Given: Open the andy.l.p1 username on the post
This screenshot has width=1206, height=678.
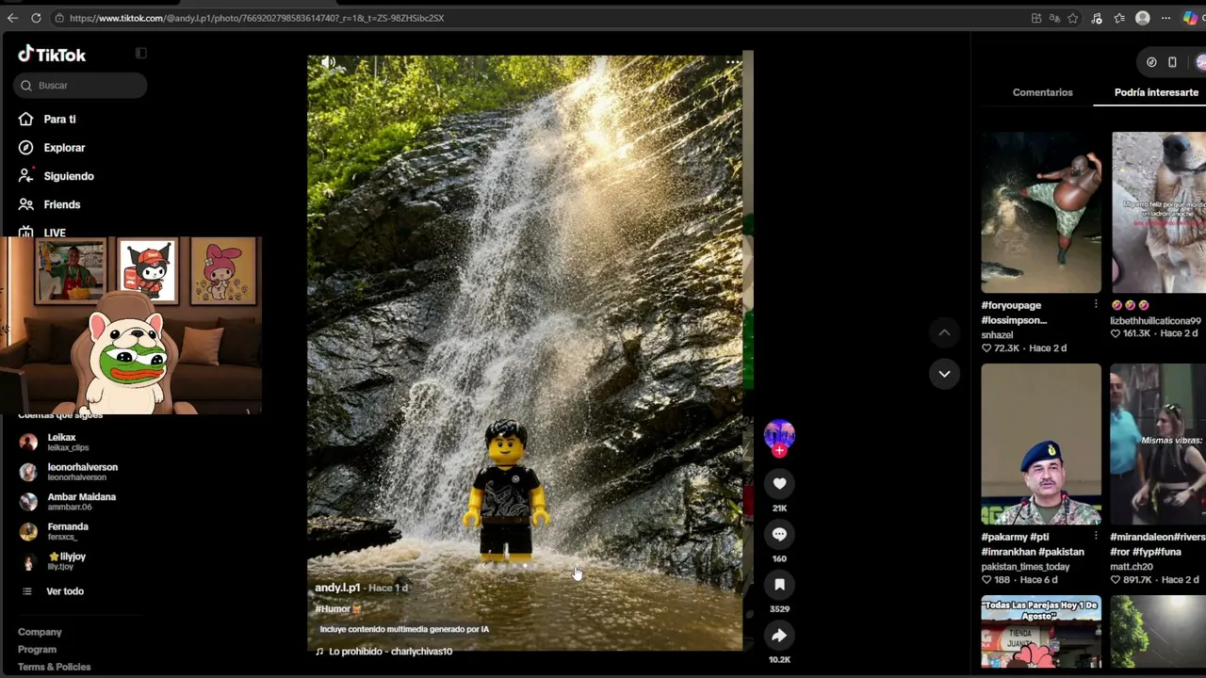Looking at the screenshot, I should coord(337,588).
